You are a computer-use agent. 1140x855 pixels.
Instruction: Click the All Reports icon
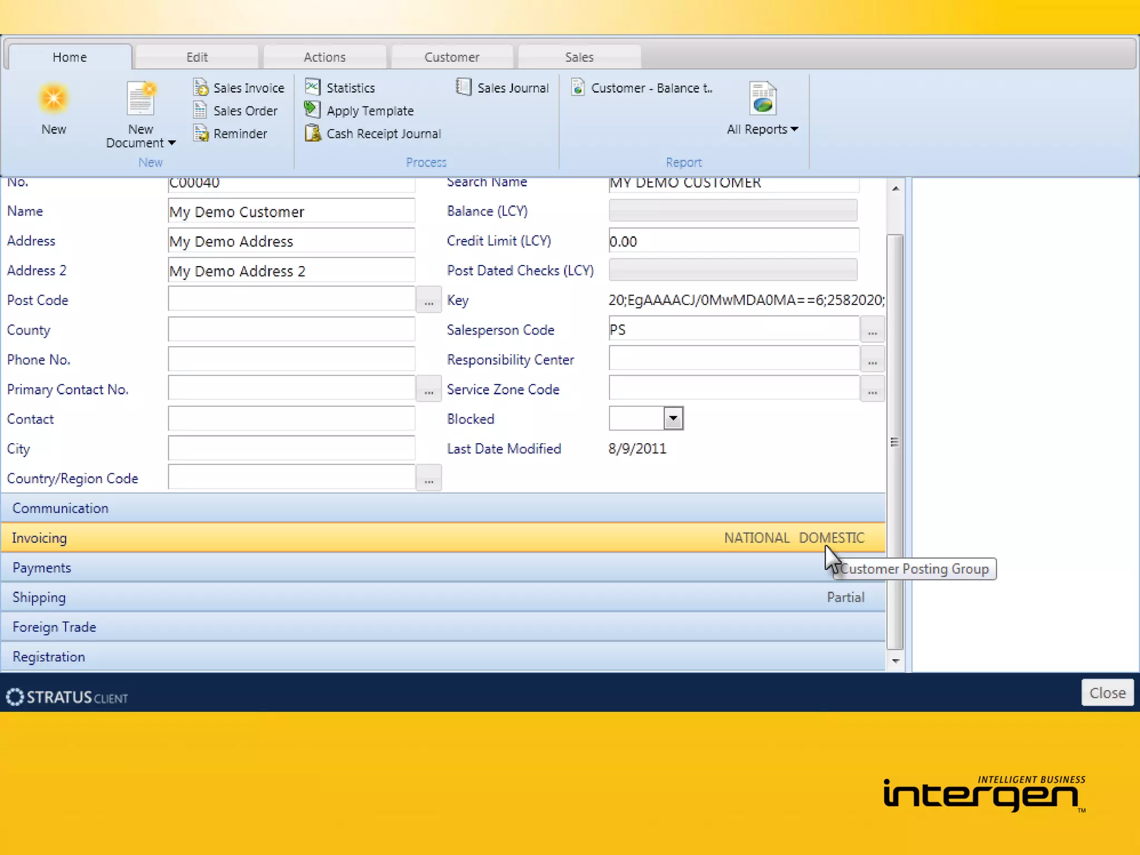(763, 98)
